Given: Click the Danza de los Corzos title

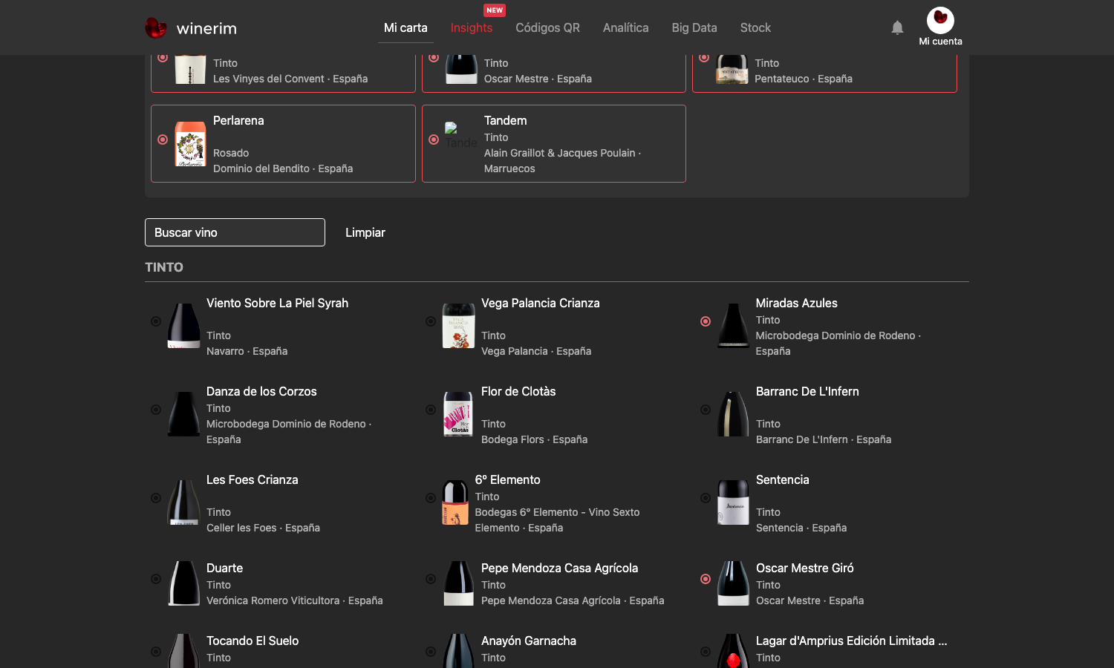Looking at the screenshot, I should [261, 391].
